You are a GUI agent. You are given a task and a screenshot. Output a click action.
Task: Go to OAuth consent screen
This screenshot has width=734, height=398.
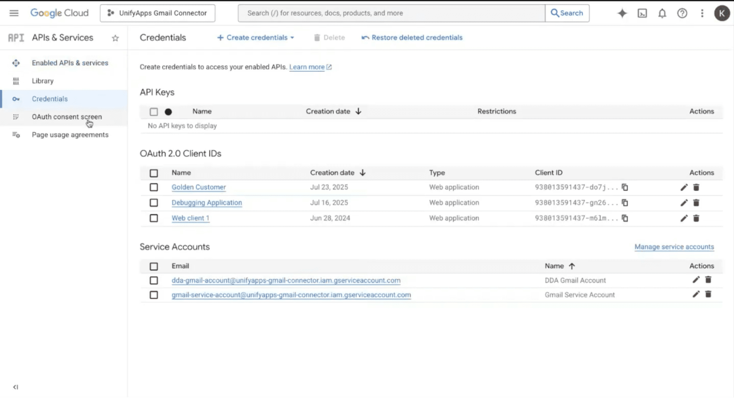click(67, 117)
